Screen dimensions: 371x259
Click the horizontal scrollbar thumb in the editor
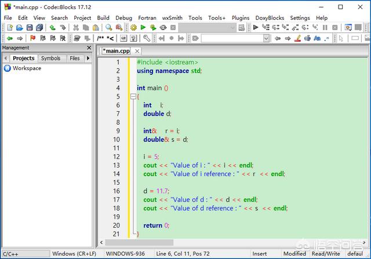pyautogui.click(x=139, y=242)
